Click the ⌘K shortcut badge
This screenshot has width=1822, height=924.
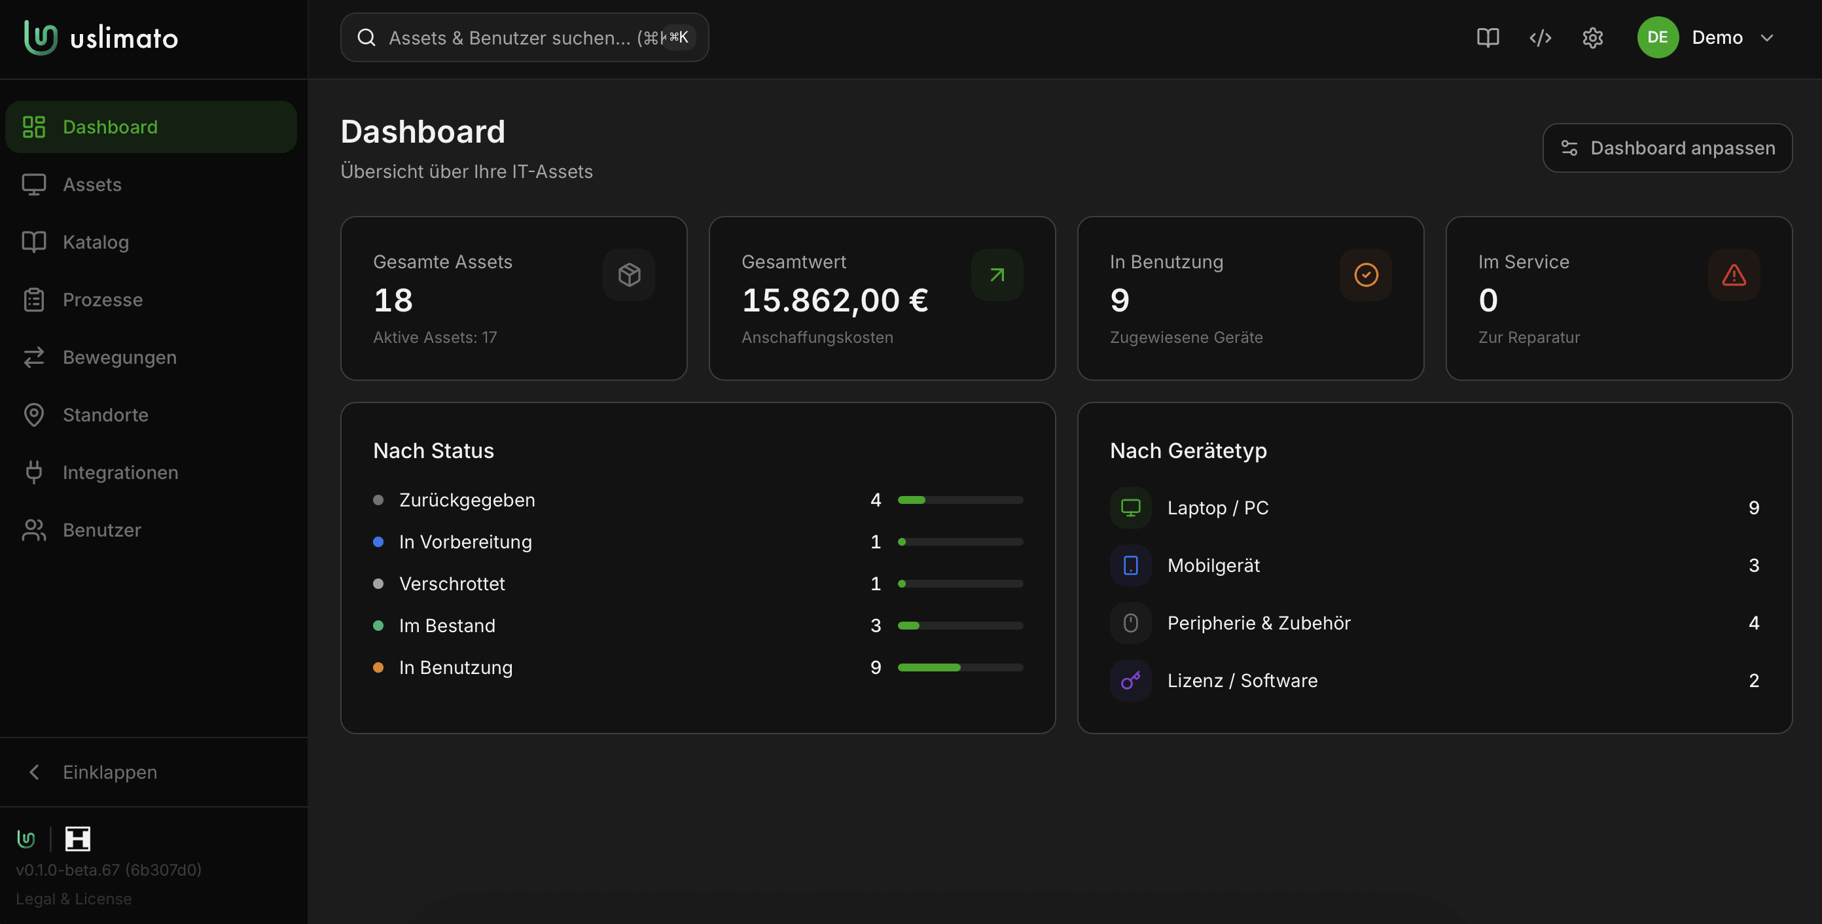click(x=679, y=37)
